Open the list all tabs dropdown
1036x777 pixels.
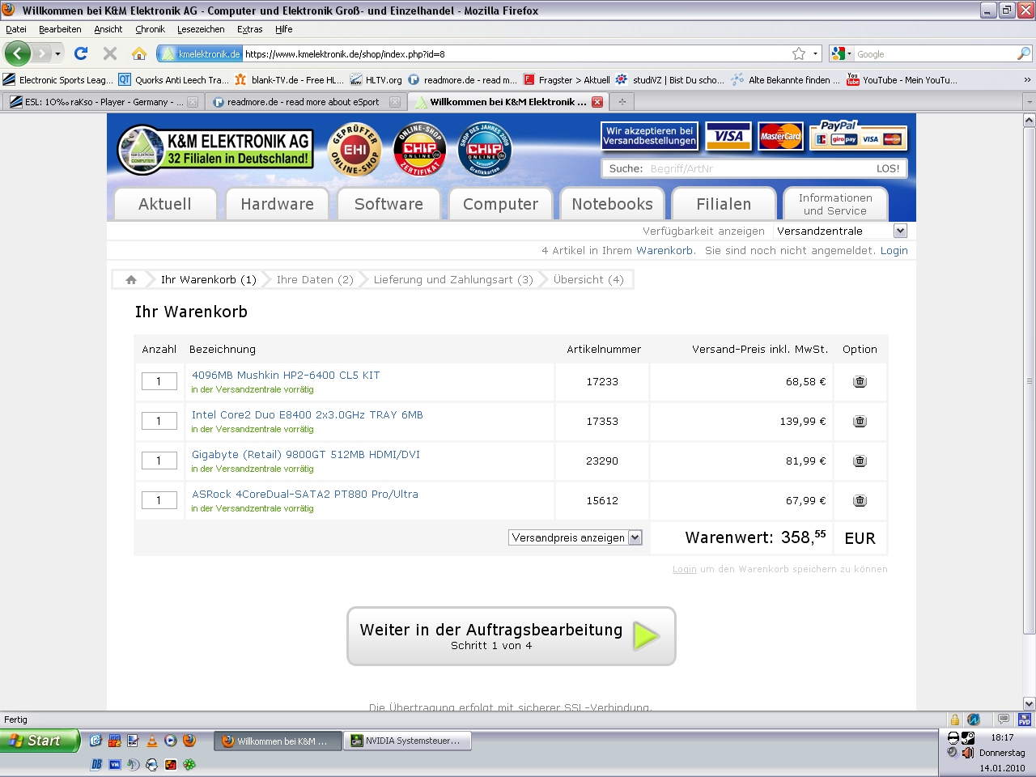[1029, 102]
